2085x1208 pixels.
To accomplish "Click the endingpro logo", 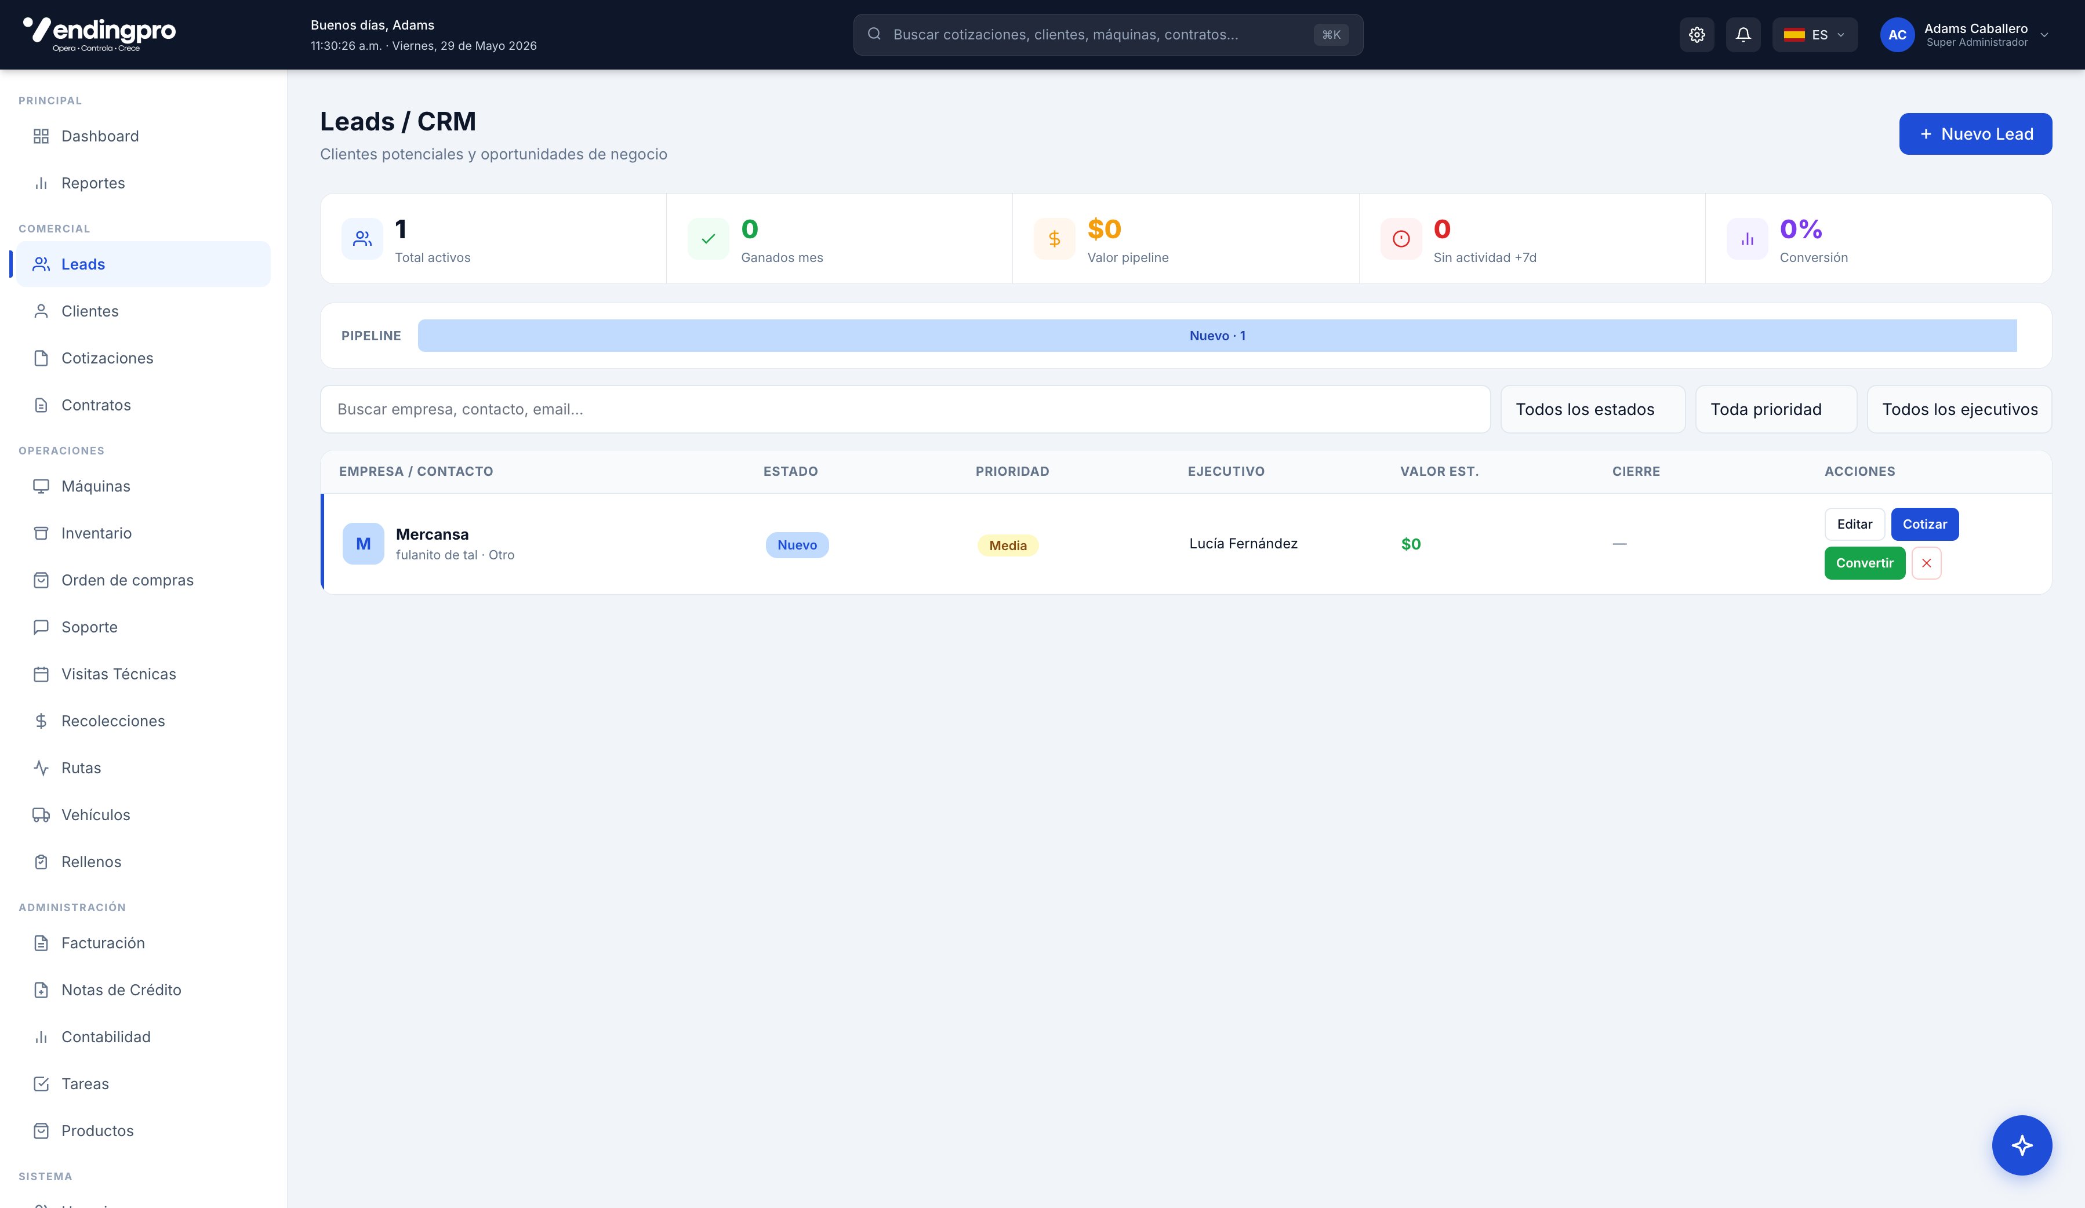I will pyautogui.click(x=99, y=34).
